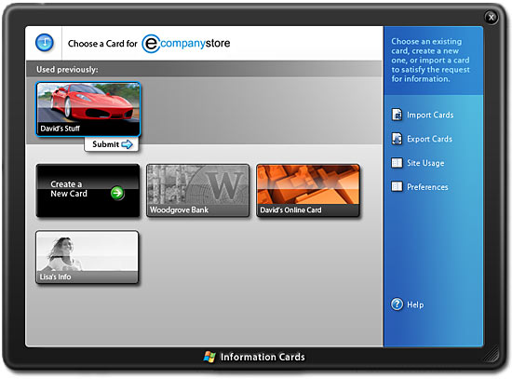512x379 pixels.
Task: Select the David's Stuff card
Action: tap(88, 109)
